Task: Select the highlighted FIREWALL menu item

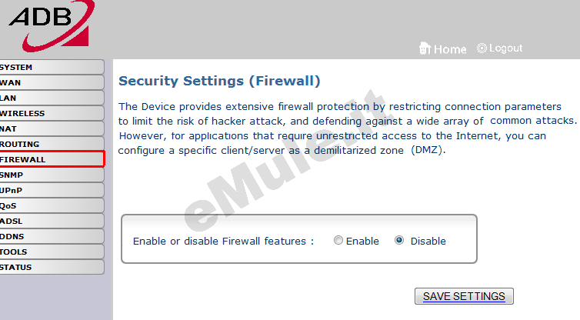Action: 52,159
